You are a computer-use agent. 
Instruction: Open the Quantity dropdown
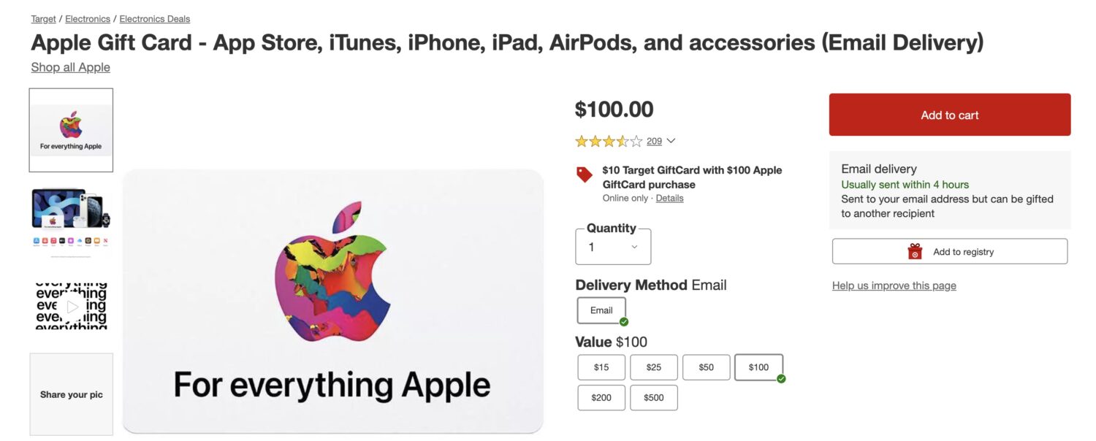tap(612, 246)
